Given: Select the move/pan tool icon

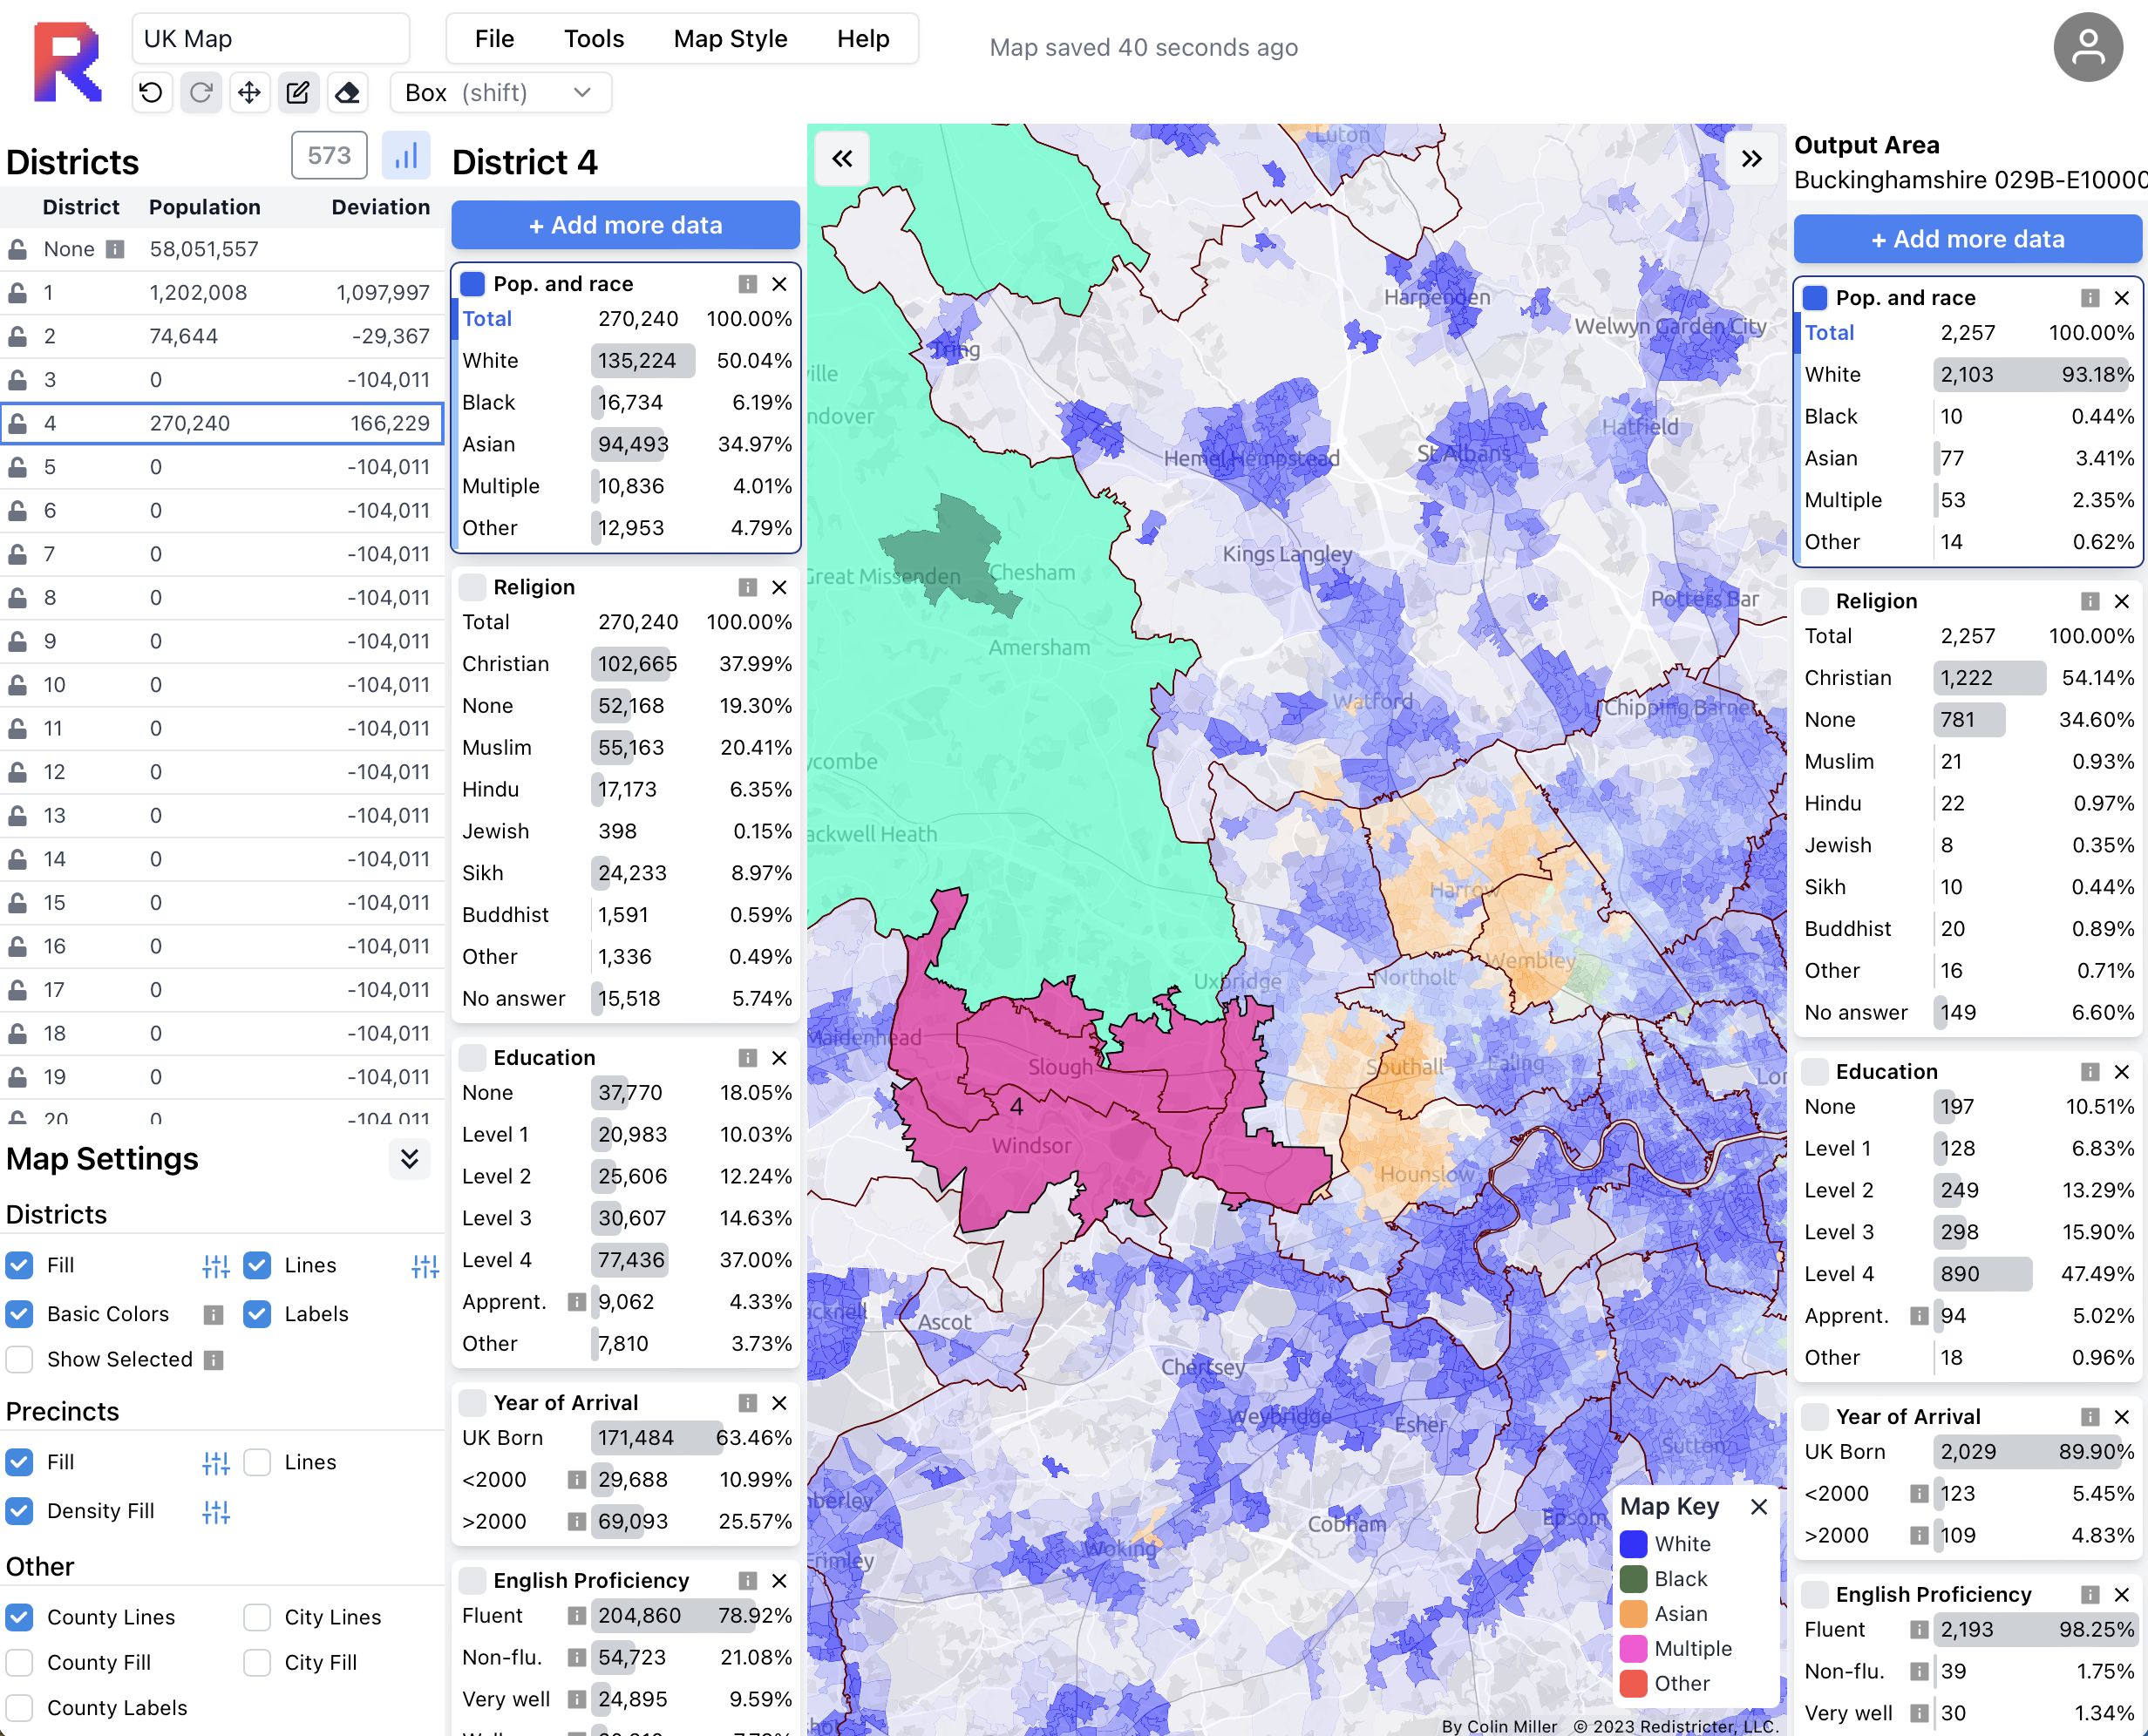Looking at the screenshot, I should point(249,93).
